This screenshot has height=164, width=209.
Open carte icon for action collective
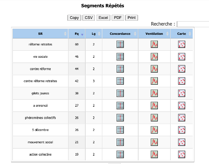[182, 154]
